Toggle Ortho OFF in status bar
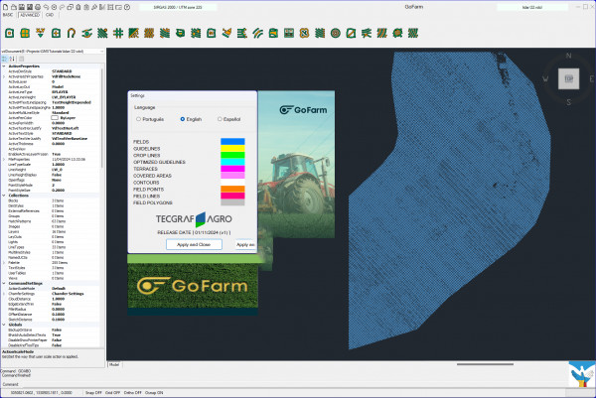 click(x=133, y=393)
